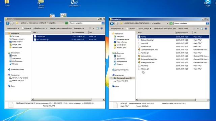216x121 pixels.
Task: Click change view icon in right window toolbar
Action: [x=194, y=29]
